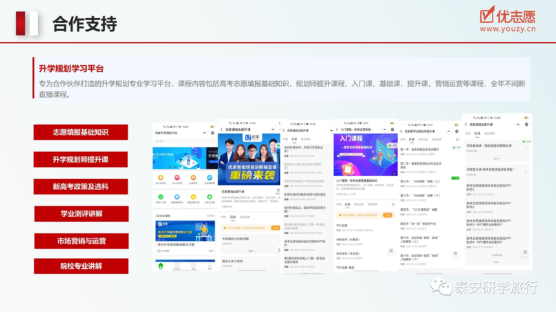Click the 志愿填报基础知识 red button
556x312 pixels.
[81, 132]
